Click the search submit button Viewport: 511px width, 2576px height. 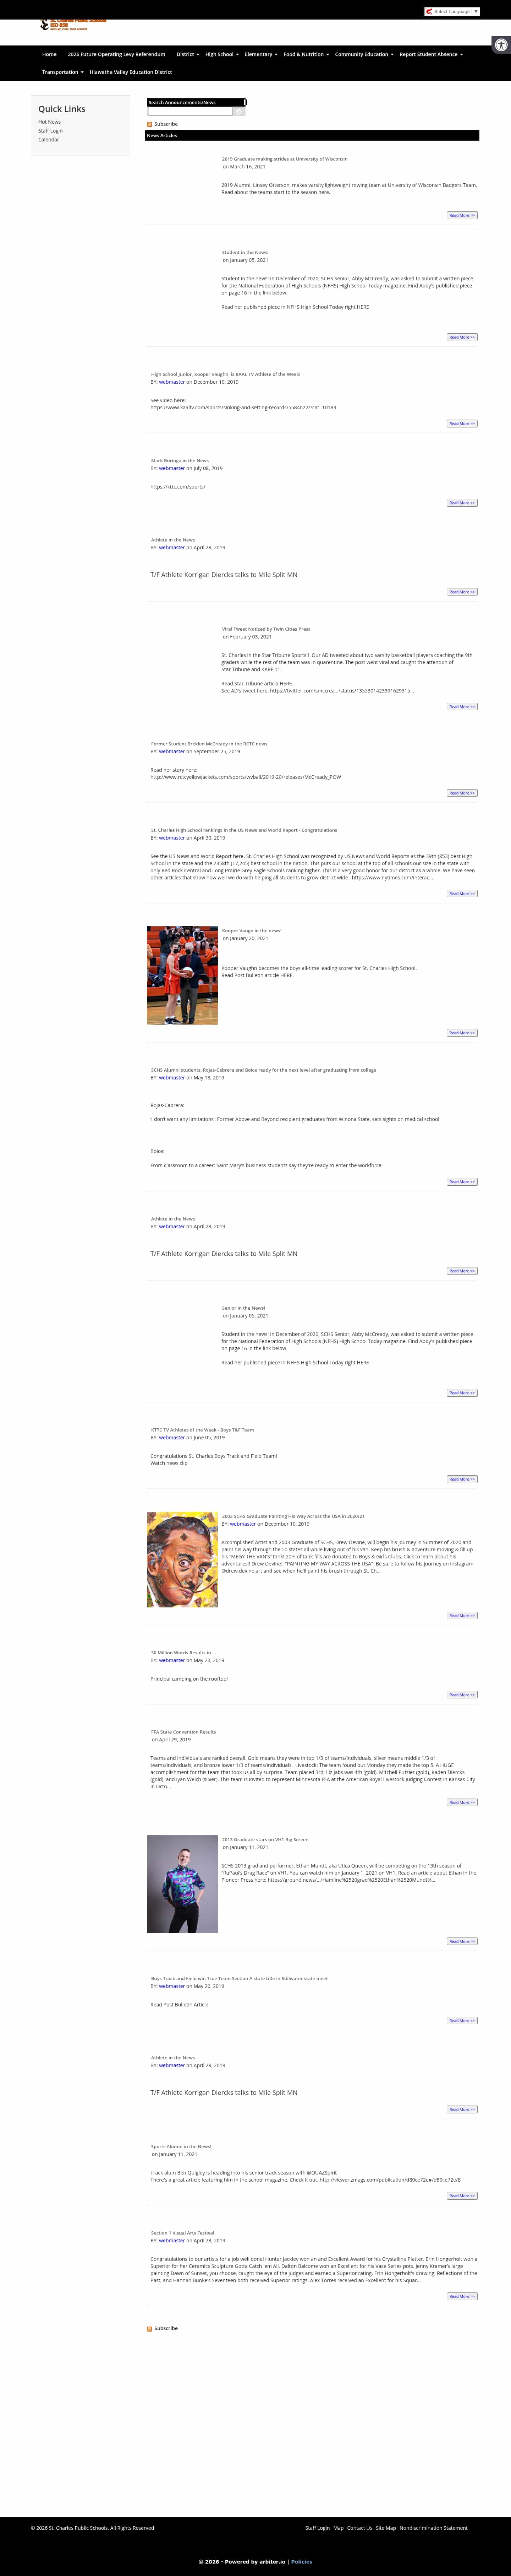tap(238, 112)
